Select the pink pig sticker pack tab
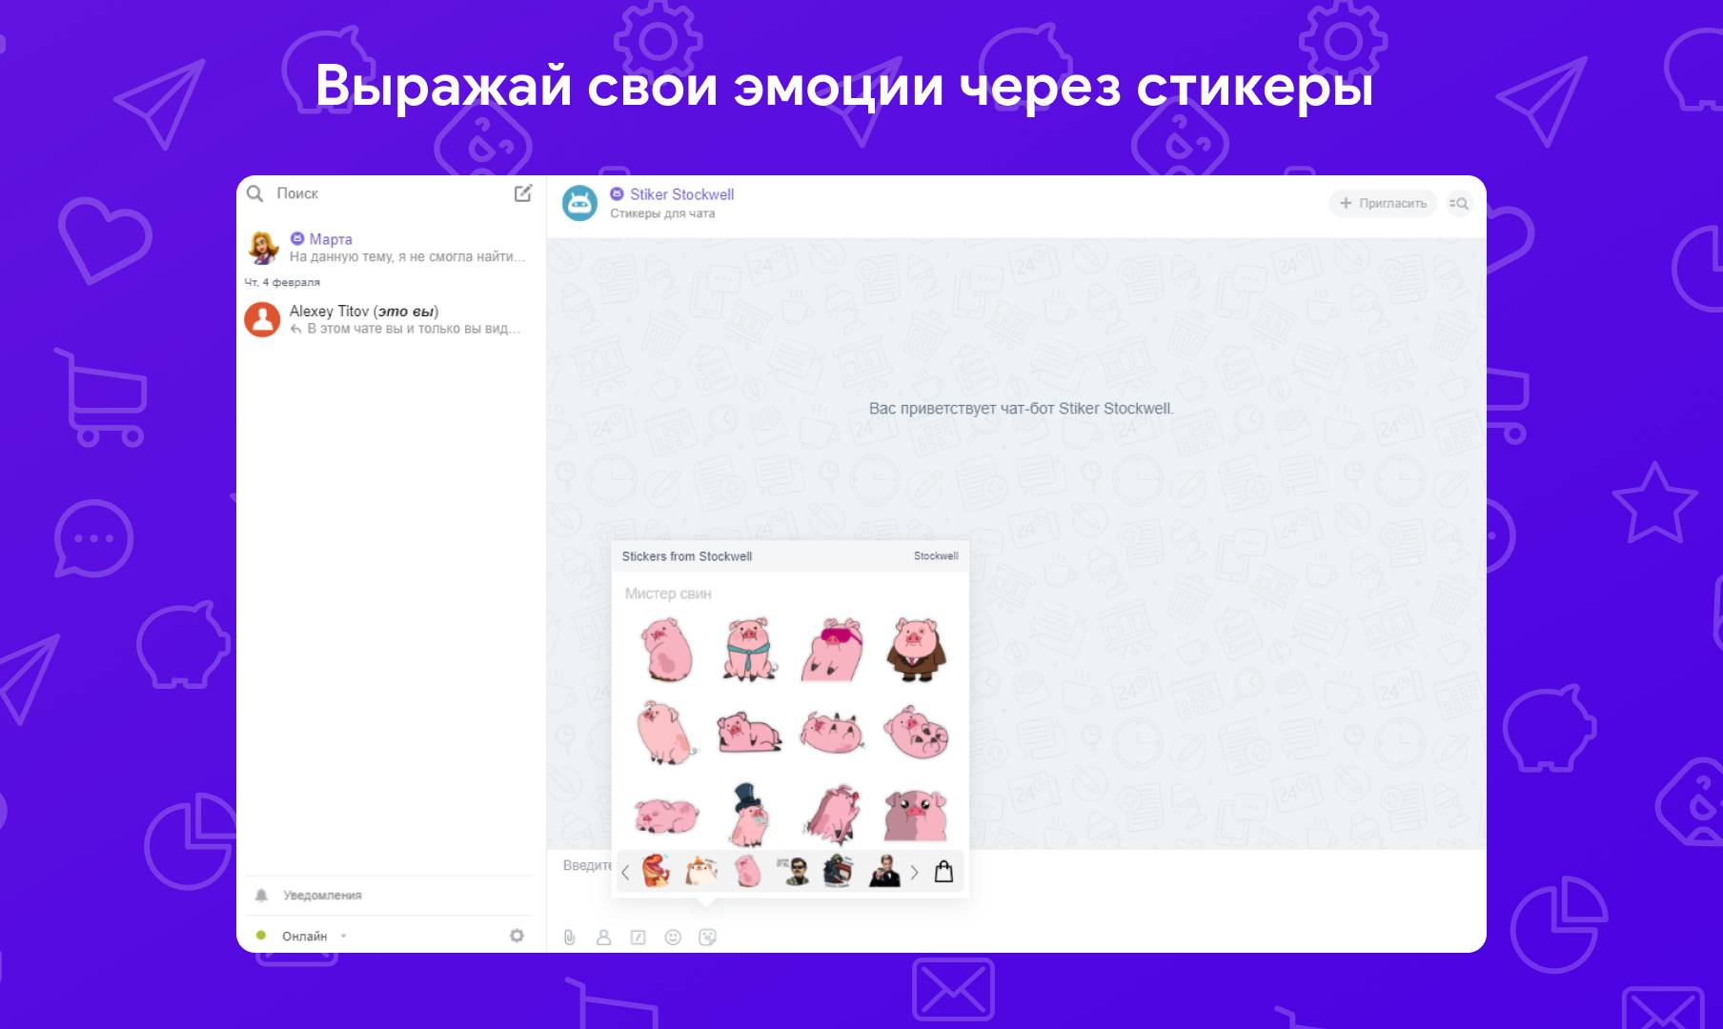 coord(748,871)
